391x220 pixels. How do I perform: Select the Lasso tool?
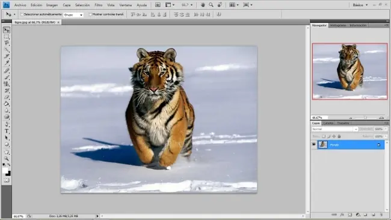click(7, 43)
